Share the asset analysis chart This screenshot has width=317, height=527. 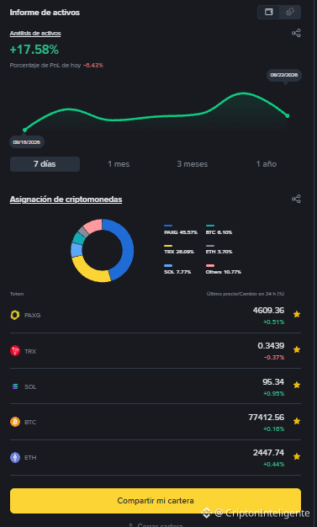(296, 33)
